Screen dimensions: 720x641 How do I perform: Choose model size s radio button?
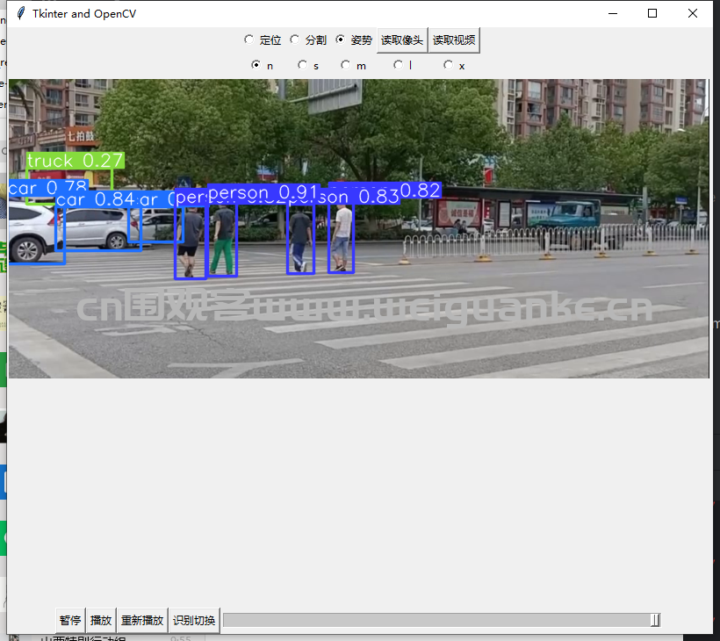(x=308, y=66)
